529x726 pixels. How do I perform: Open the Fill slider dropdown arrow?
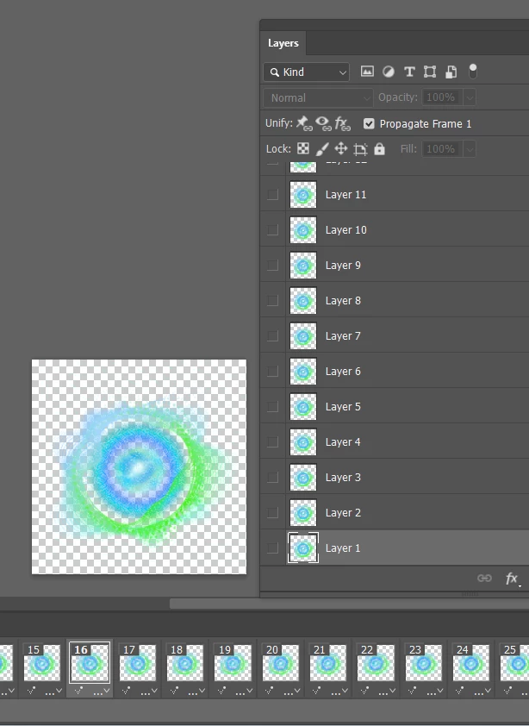point(470,149)
